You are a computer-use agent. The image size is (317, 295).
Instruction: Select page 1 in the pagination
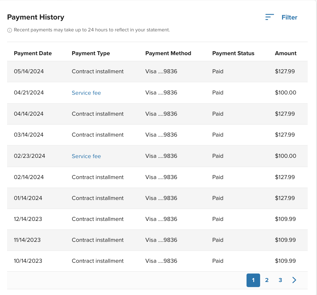[x=253, y=280]
